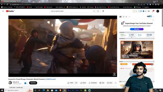Collapse the vidIQ Thumbnail section

click(x=154, y=39)
